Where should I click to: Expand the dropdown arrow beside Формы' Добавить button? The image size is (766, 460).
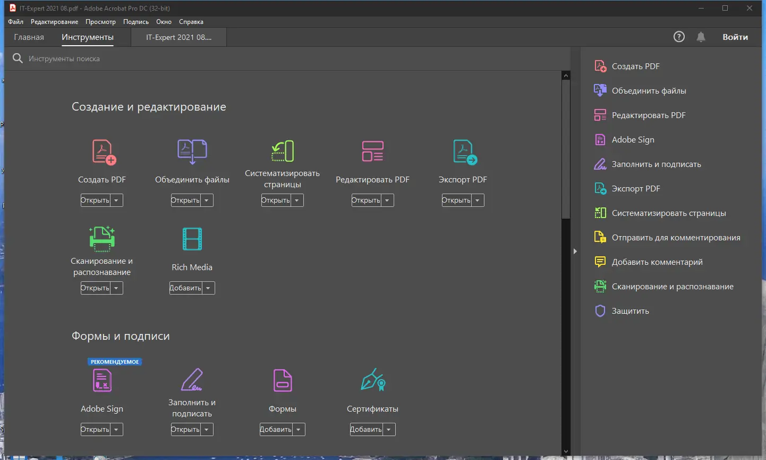click(299, 430)
